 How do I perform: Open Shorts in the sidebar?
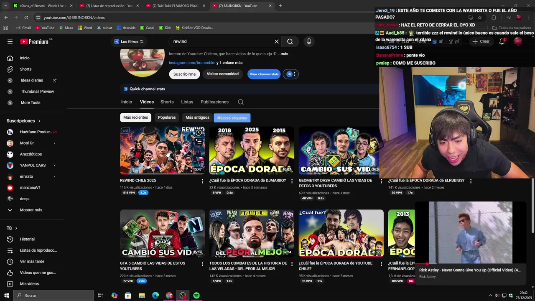point(25,69)
